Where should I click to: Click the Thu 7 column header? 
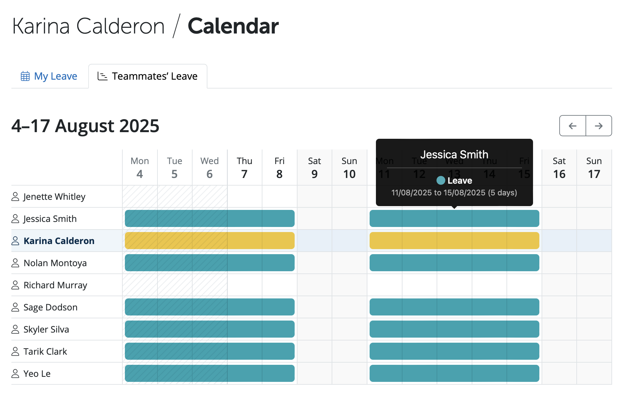[x=244, y=168]
